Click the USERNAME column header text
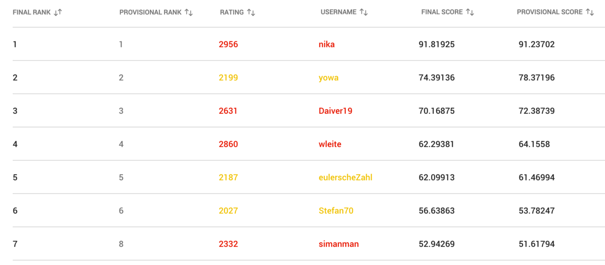This screenshot has height=265, width=605. coord(338,12)
